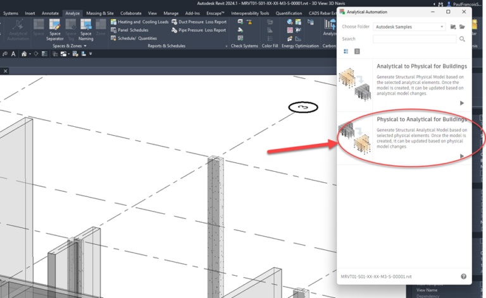Screen dimensions: 486x298
Task: Click the Space Tag ribbon tool
Action: pyautogui.click(x=71, y=30)
